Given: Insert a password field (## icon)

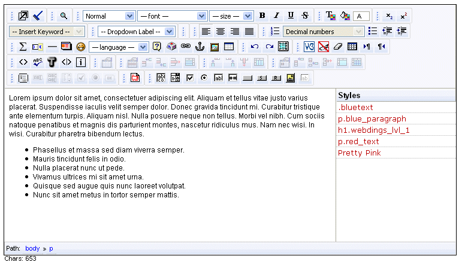Looking at the screenshot, I should point(232,78).
